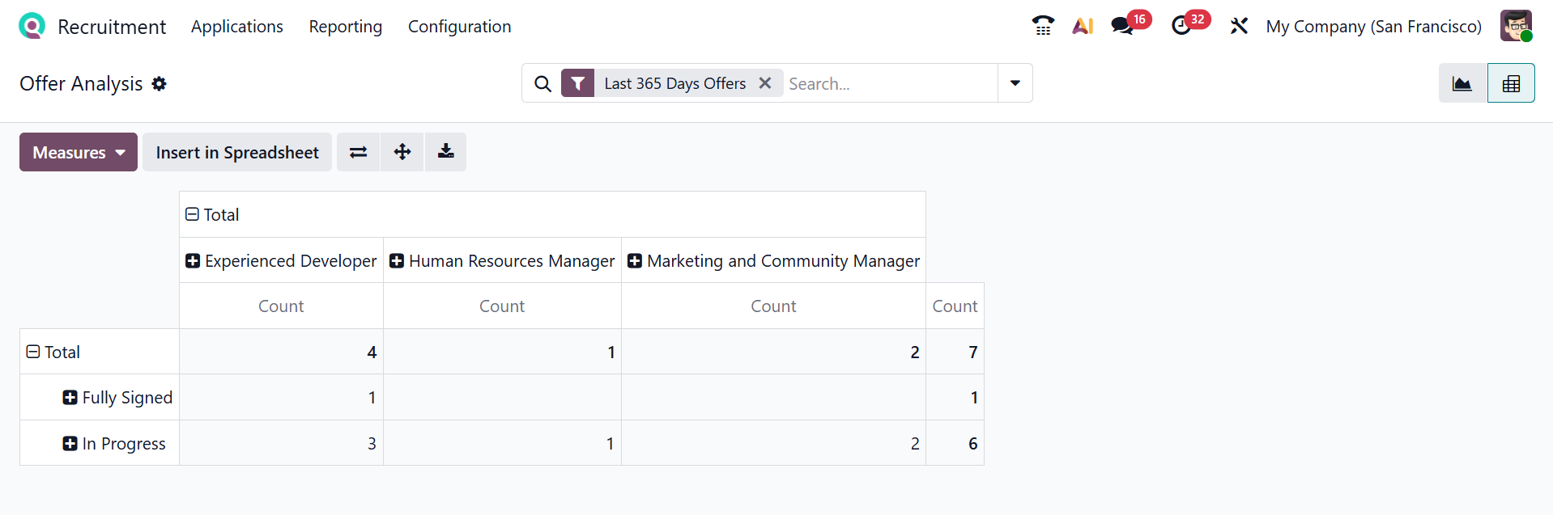This screenshot has width=1553, height=515.
Task: Click the expand all icon
Action: (402, 152)
